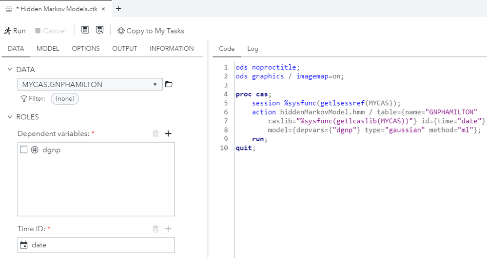Collapse the DATA section
This screenshot has height=258, width=487.
[x=10, y=70]
